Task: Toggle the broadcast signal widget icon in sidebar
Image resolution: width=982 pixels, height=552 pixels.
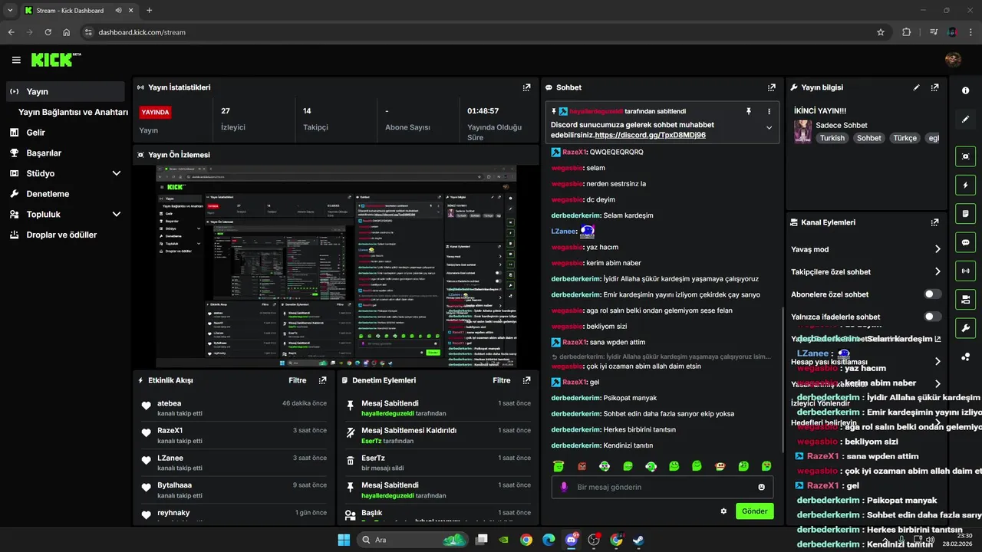Action: coord(965,271)
